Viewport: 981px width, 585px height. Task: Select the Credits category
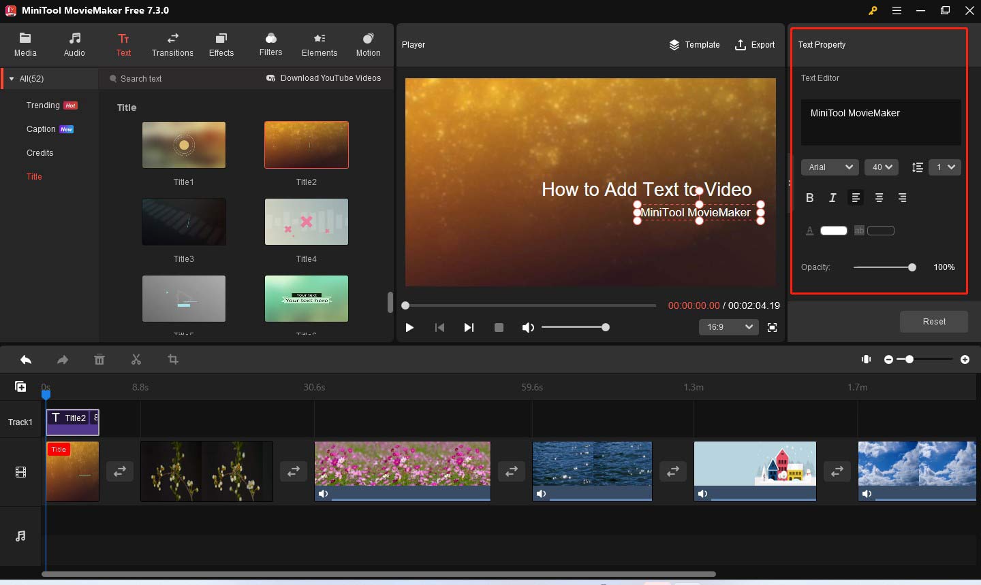tap(40, 153)
